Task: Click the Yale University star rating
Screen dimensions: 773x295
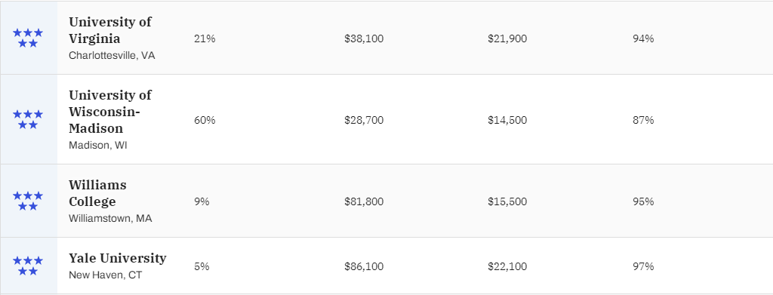Action: tap(28, 266)
